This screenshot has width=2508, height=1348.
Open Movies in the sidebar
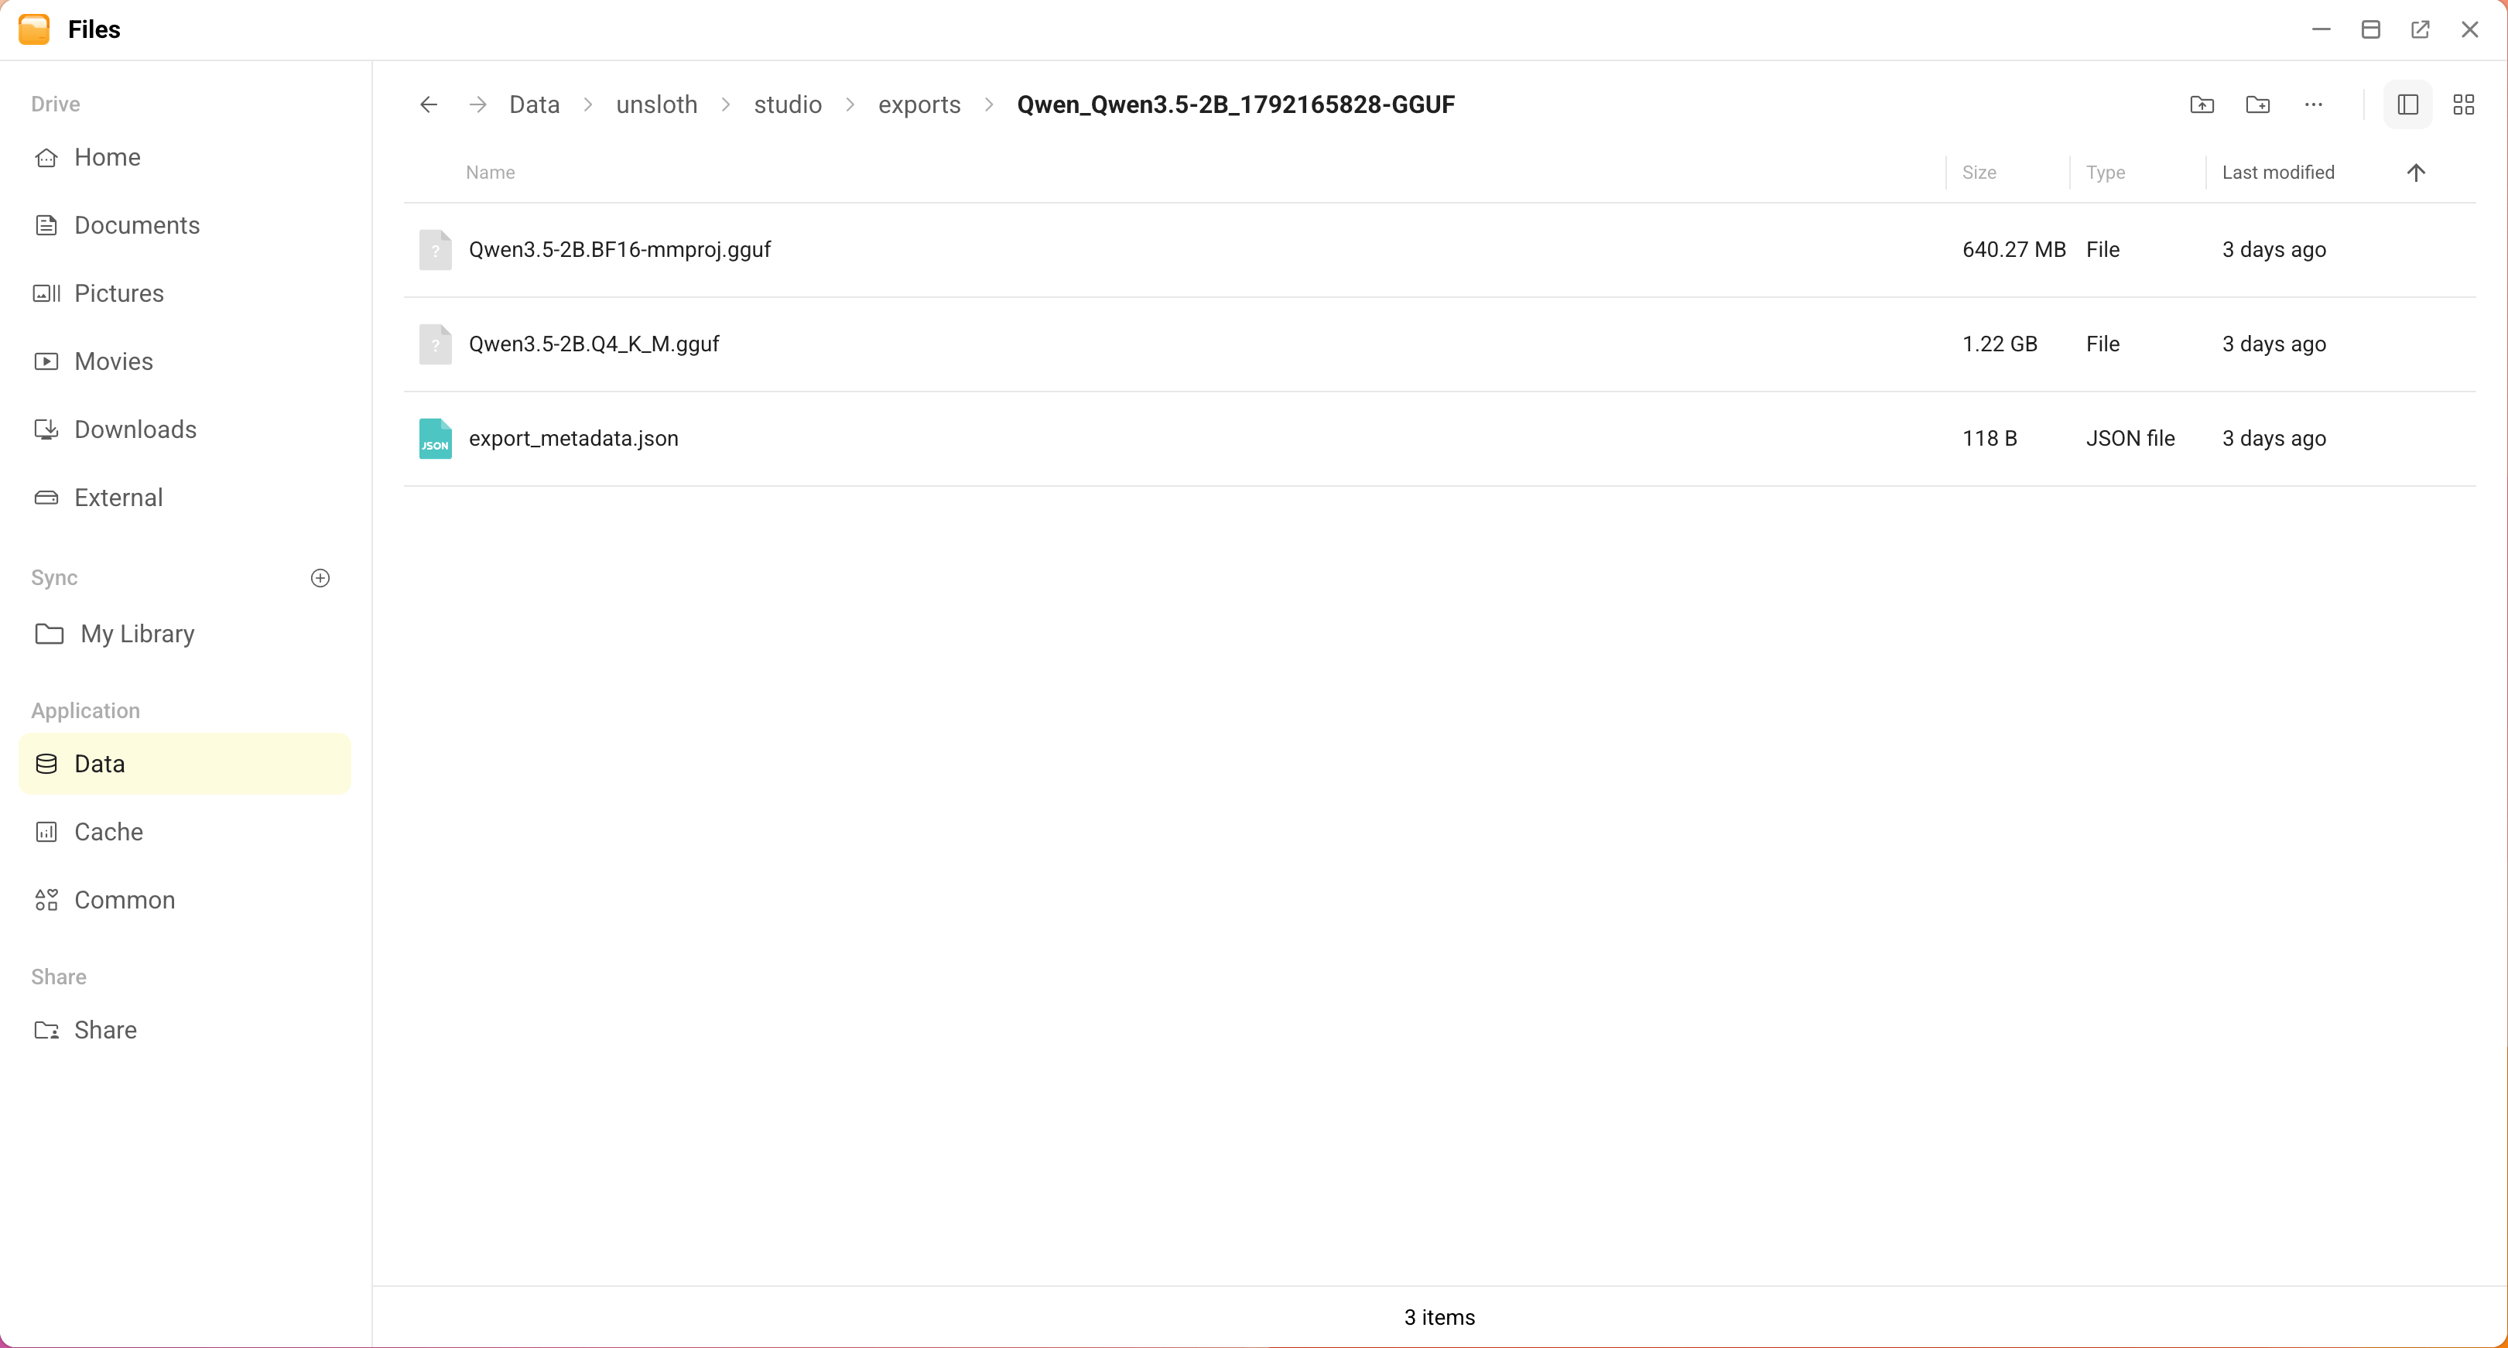pos(185,362)
